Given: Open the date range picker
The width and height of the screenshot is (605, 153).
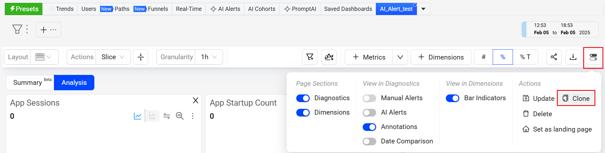Looking at the screenshot, I should [561, 29].
